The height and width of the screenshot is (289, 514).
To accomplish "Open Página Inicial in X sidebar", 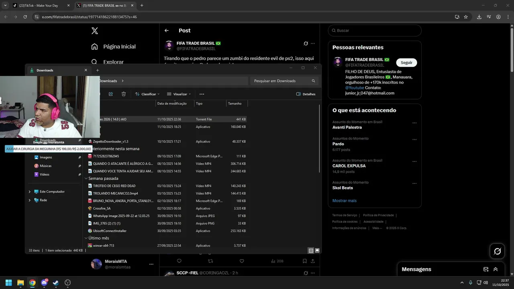I will 113,47.
